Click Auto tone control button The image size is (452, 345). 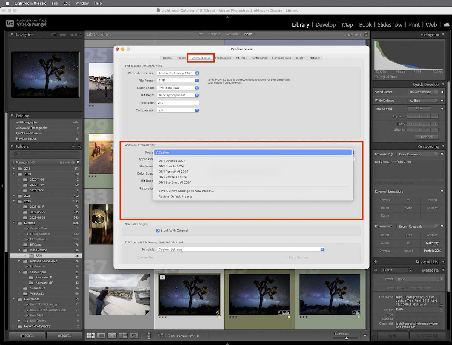[x=419, y=108]
